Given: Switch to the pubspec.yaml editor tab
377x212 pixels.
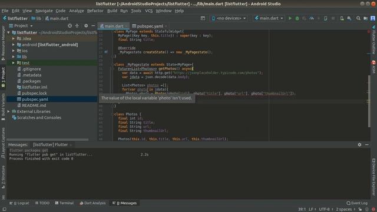Looking at the screenshot, I should coord(150,26).
